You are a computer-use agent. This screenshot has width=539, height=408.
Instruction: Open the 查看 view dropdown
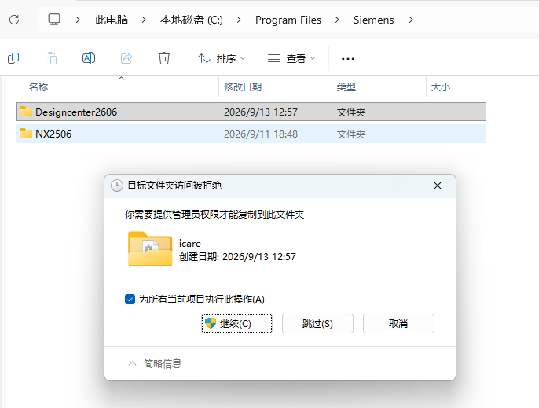point(291,58)
